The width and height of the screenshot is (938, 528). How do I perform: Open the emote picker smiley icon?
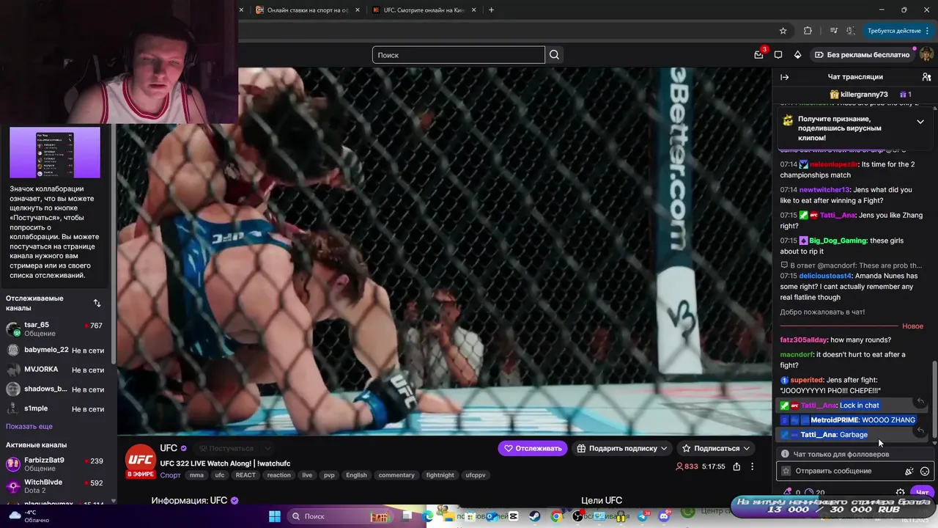click(925, 472)
